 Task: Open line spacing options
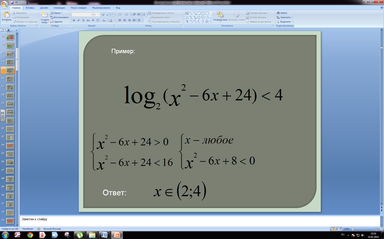144,14
